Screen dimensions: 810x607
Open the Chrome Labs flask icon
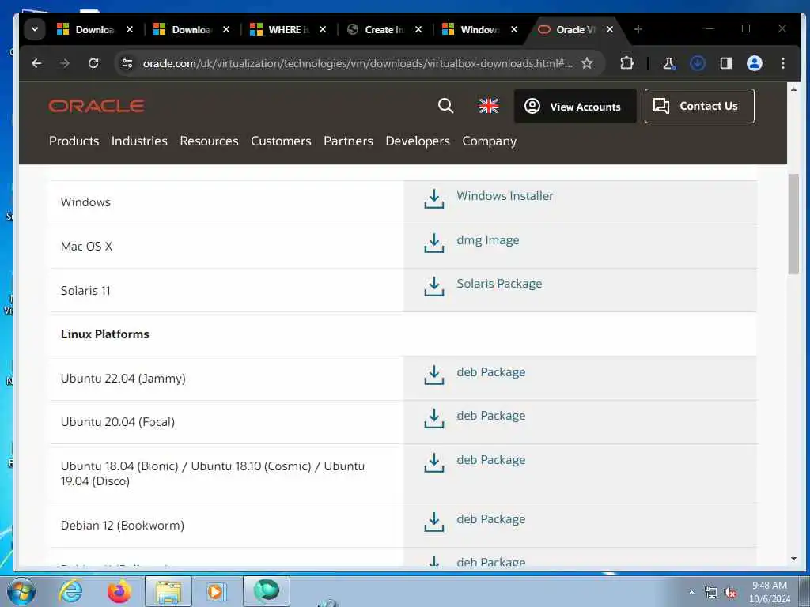(x=669, y=63)
